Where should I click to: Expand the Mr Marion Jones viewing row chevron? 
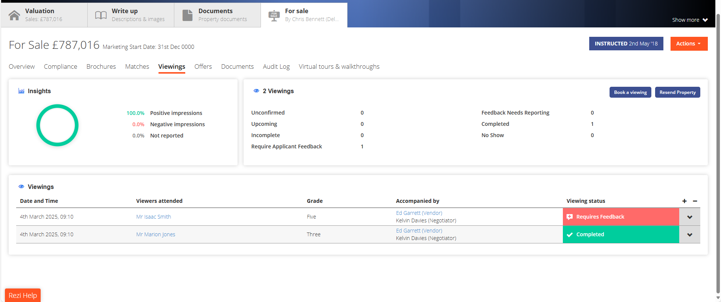click(x=690, y=234)
